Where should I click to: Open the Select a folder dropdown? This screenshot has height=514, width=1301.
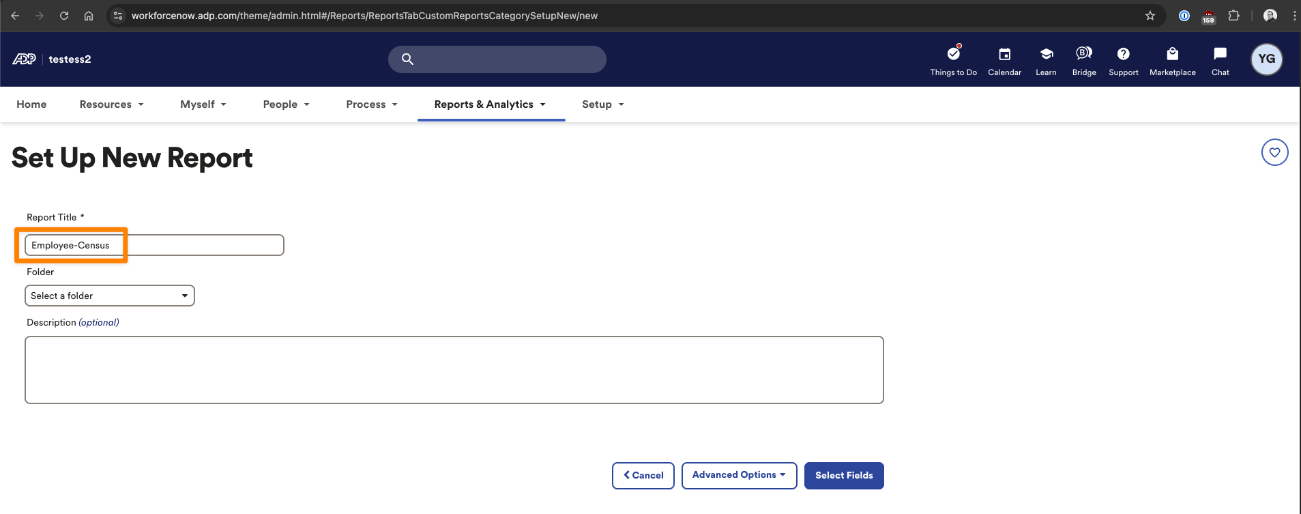[110, 296]
